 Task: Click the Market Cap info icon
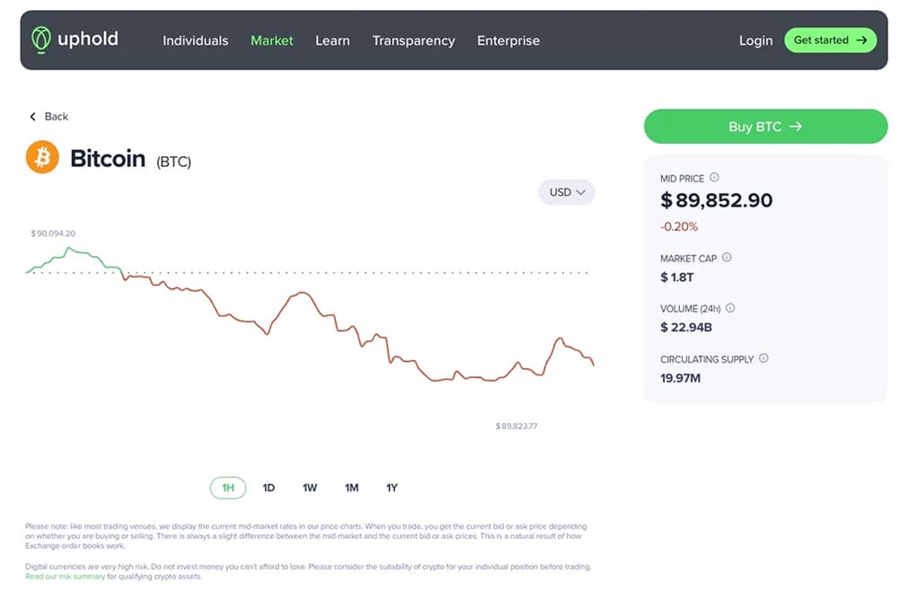point(727,258)
